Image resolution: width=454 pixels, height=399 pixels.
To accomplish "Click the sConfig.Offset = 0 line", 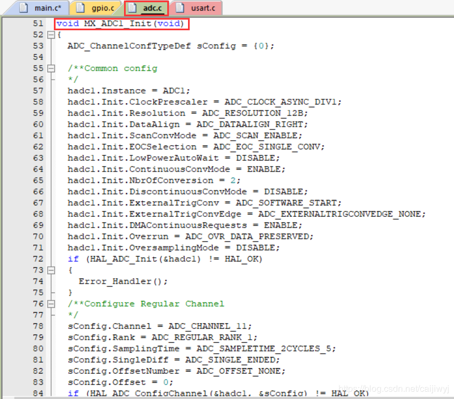I will [x=121, y=383].
